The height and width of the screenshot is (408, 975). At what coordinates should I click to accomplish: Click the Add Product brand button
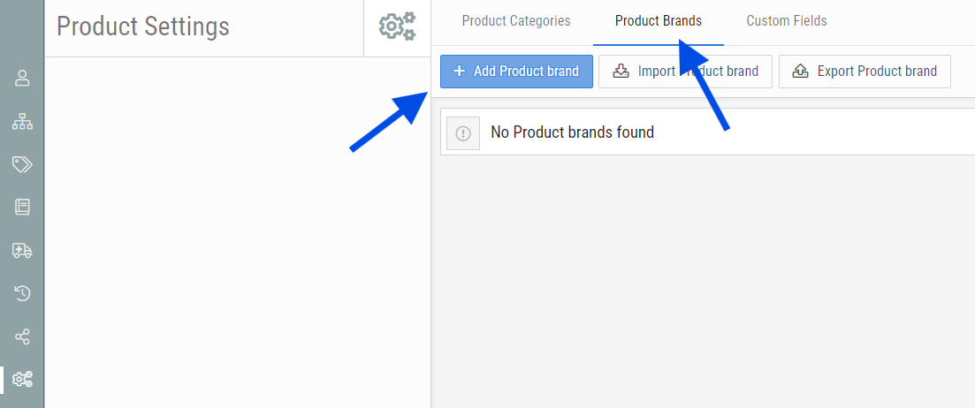[x=516, y=72]
